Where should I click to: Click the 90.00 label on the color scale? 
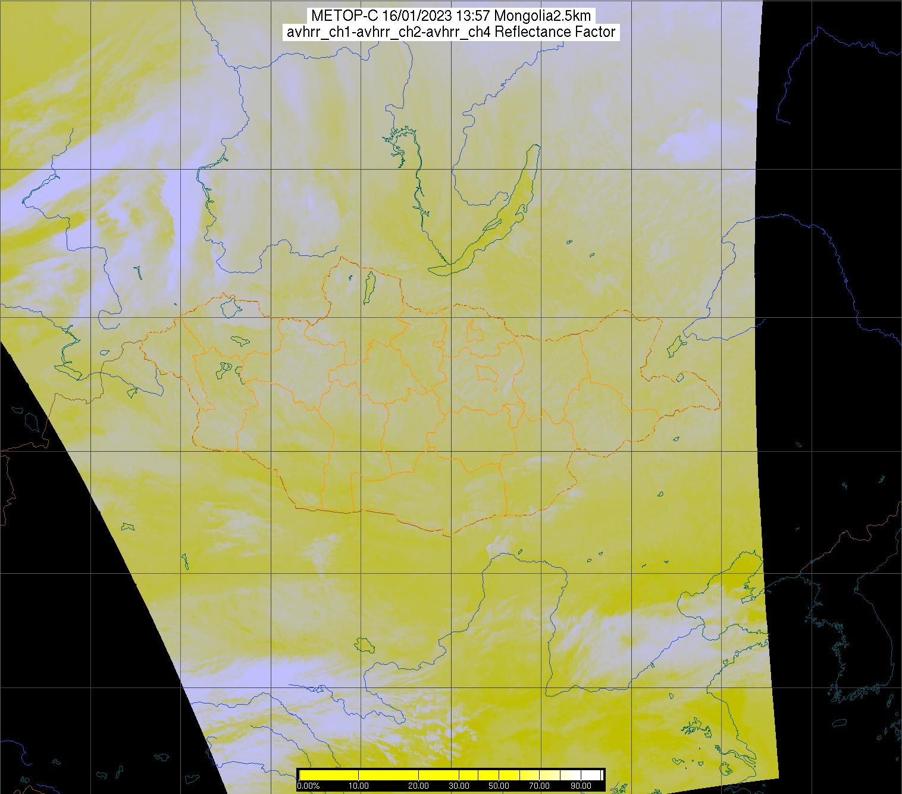point(580,786)
